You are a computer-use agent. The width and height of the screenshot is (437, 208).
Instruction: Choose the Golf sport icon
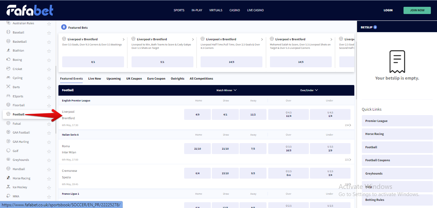[8, 151]
